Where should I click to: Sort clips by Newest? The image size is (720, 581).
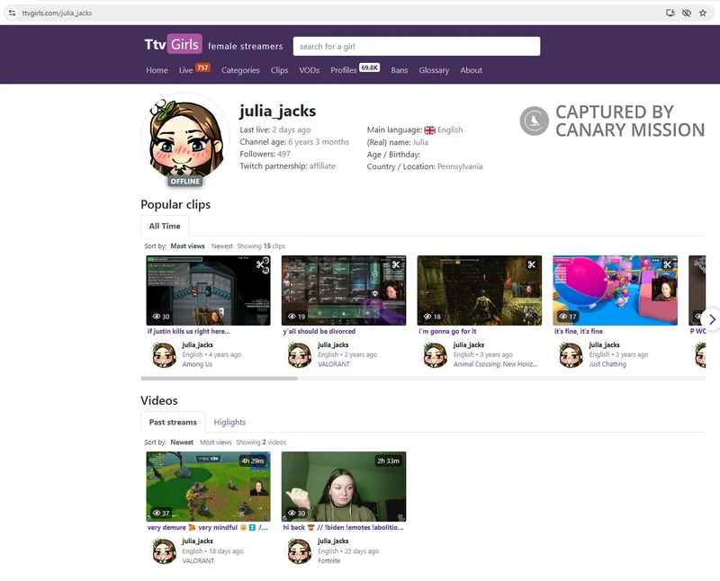pyautogui.click(x=221, y=246)
